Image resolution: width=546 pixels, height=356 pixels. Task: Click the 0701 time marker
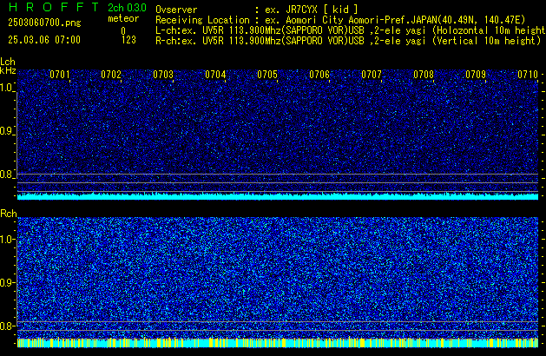[60, 75]
